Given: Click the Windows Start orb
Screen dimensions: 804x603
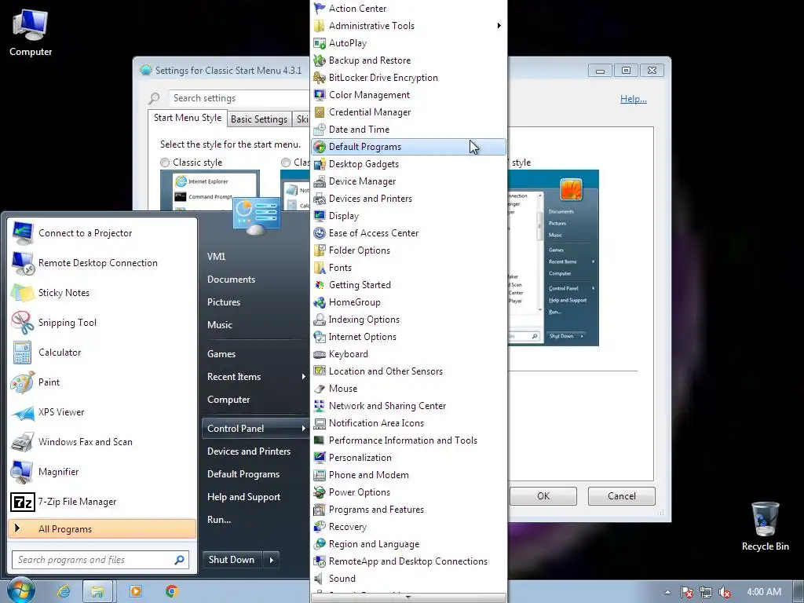Looking at the screenshot, I should 20,590.
